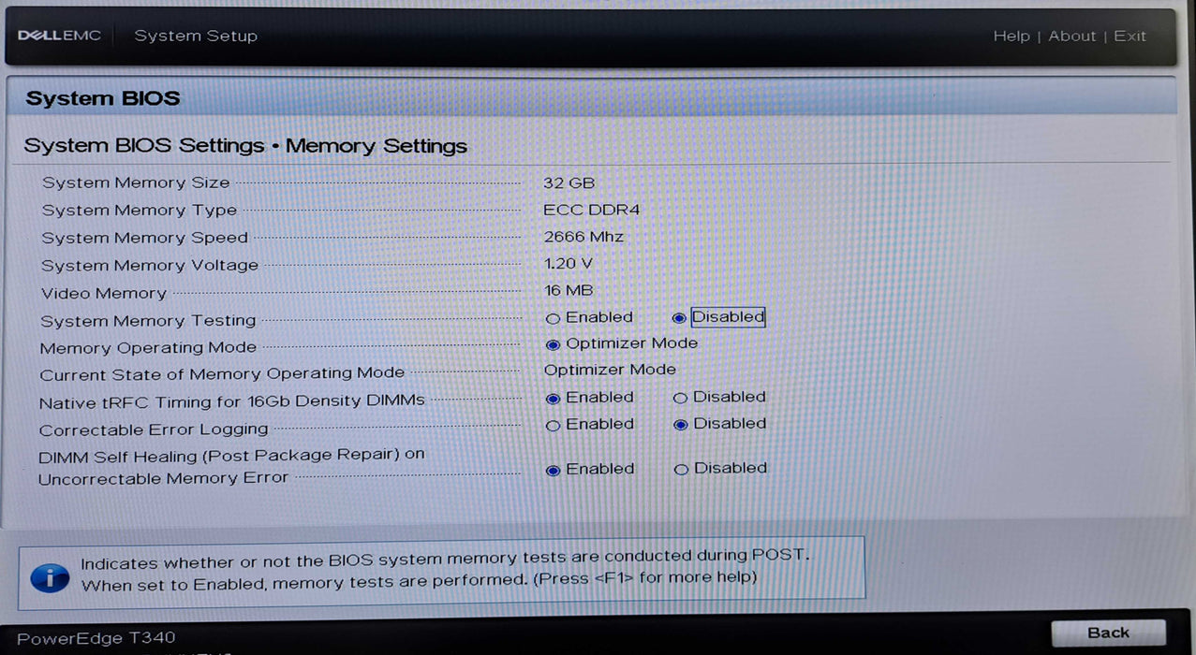Open the Help link
Screen dimensions: 1196x655
pyautogui.click(x=1011, y=36)
